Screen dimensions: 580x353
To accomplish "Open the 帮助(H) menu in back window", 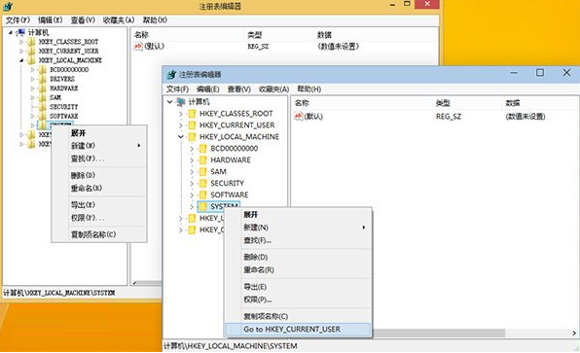I will 155,20.
